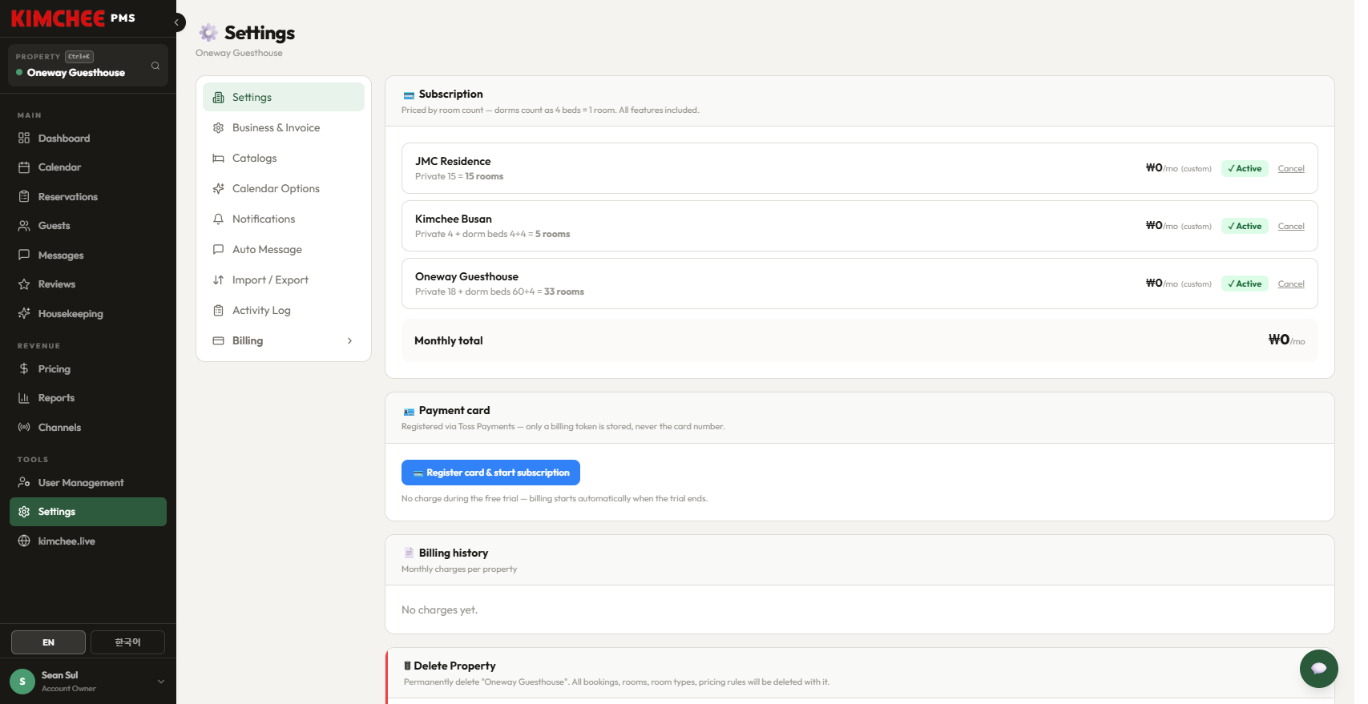This screenshot has width=1368, height=704.
Task: Click the Billing history document icon
Action: [x=409, y=553]
